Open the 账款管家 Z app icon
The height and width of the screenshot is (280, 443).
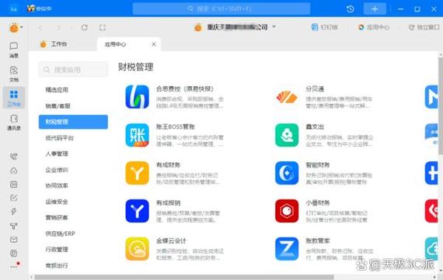coord(287,249)
